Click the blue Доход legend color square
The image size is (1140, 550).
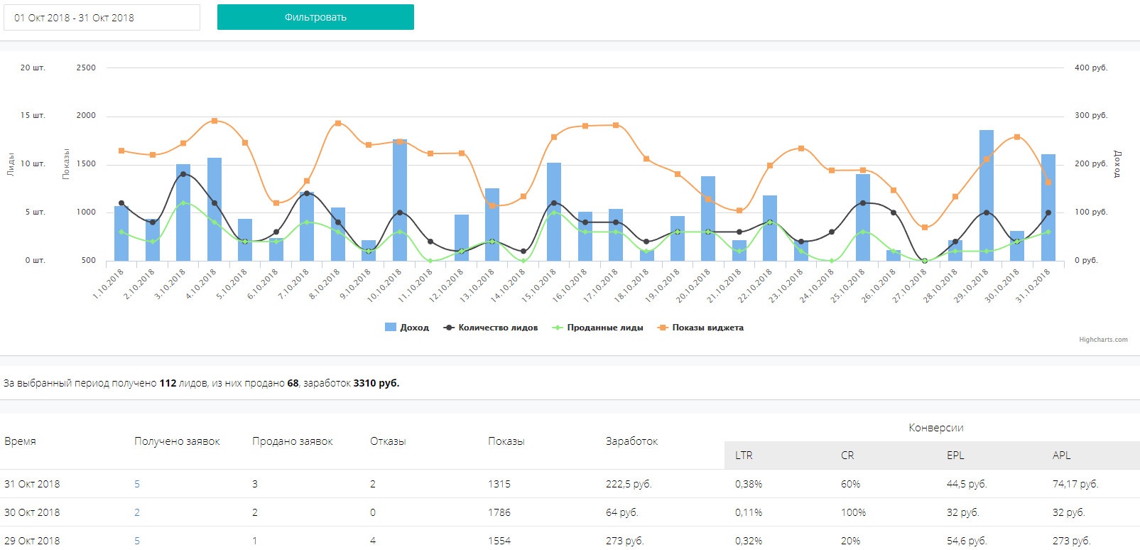(x=391, y=328)
